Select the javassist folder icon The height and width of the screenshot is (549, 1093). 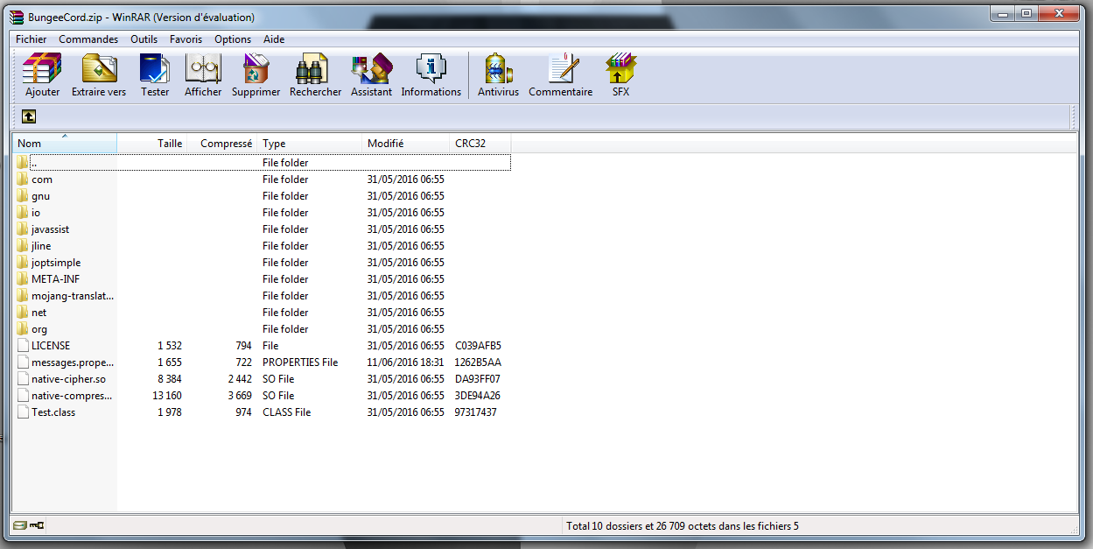pyautogui.click(x=23, y=229)
